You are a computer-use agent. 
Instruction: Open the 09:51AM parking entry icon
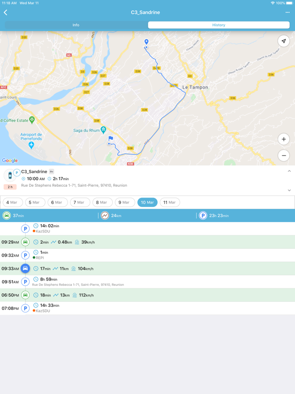[25, 282]
